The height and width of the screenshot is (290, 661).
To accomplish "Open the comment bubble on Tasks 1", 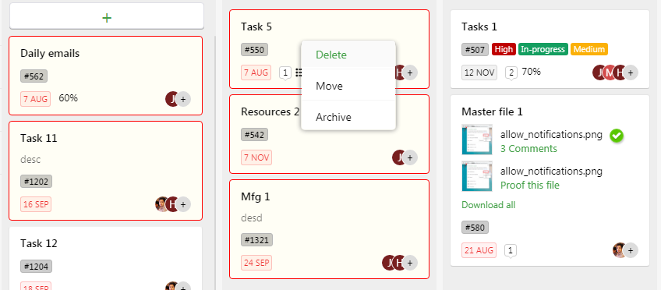I will 511,73.
